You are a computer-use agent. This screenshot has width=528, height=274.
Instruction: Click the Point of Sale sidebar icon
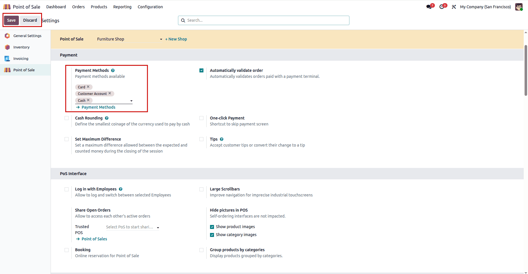(7, 70)
